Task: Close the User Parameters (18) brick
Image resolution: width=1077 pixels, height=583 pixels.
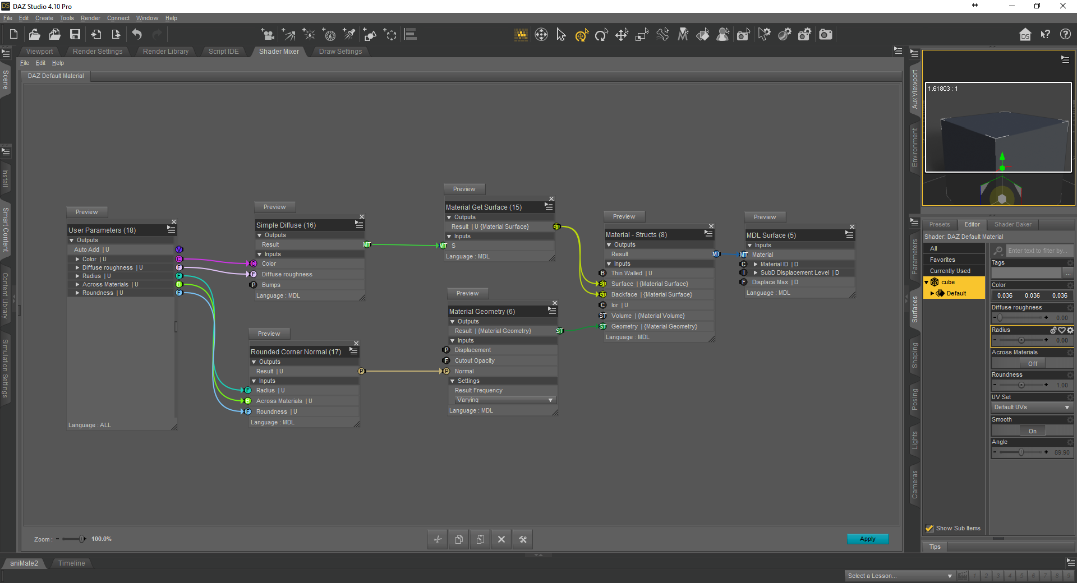Action: tap(174, 222)
